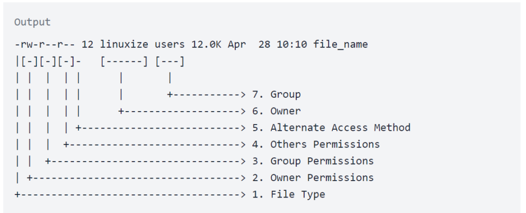Click "5. Alternate Access Method" label
Image resolution: width=526 pixels, height=213 pixels.
(x=331, y=128)
